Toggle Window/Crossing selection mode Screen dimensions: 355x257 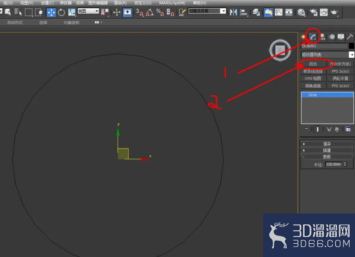39,12
